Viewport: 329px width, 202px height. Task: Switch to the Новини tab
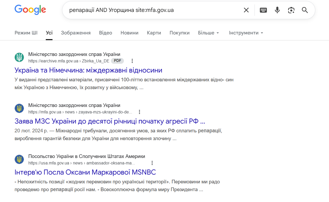[129, 33]
